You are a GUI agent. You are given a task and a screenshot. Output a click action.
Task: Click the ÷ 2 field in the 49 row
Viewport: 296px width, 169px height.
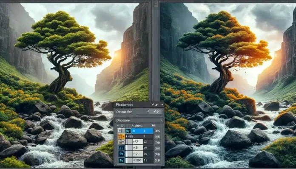tap(138, 148)
